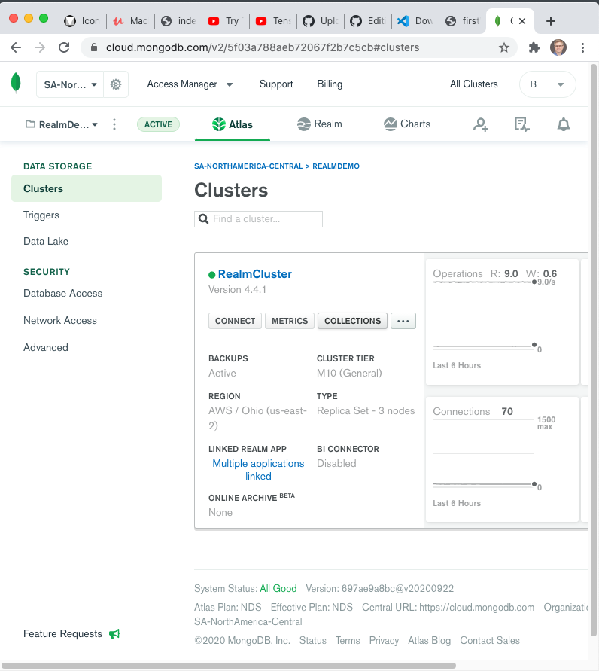Open the Privacy footer link
The image size is (599, 671).
coord(384,641)
